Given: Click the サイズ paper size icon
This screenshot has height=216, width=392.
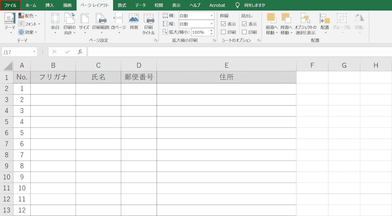Looking at the screenshot, I should (84, 18).
